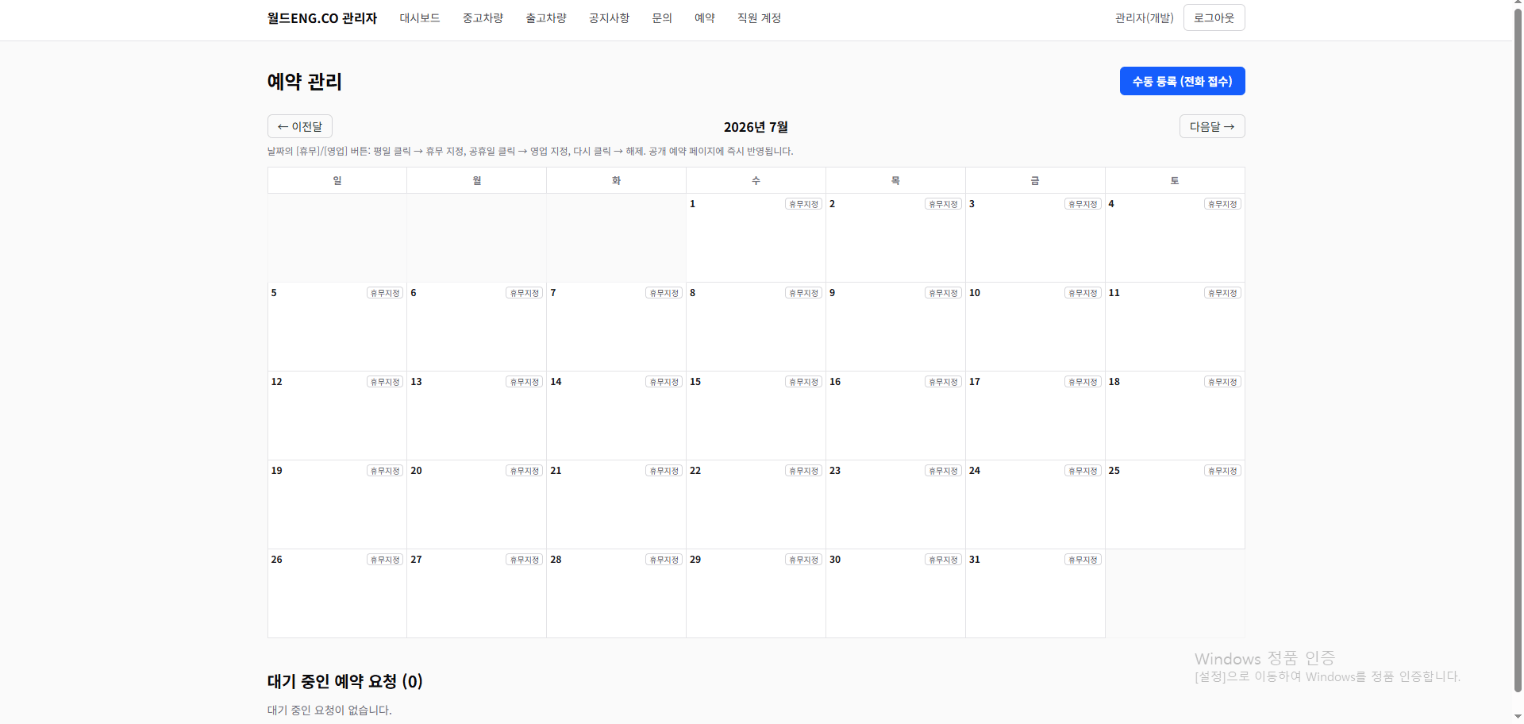Image resolution: width=1524 pixels, height=724 pixels.
Task: Click 휴무지정 on the 18th cell
Action: [x=1222, y=382]
